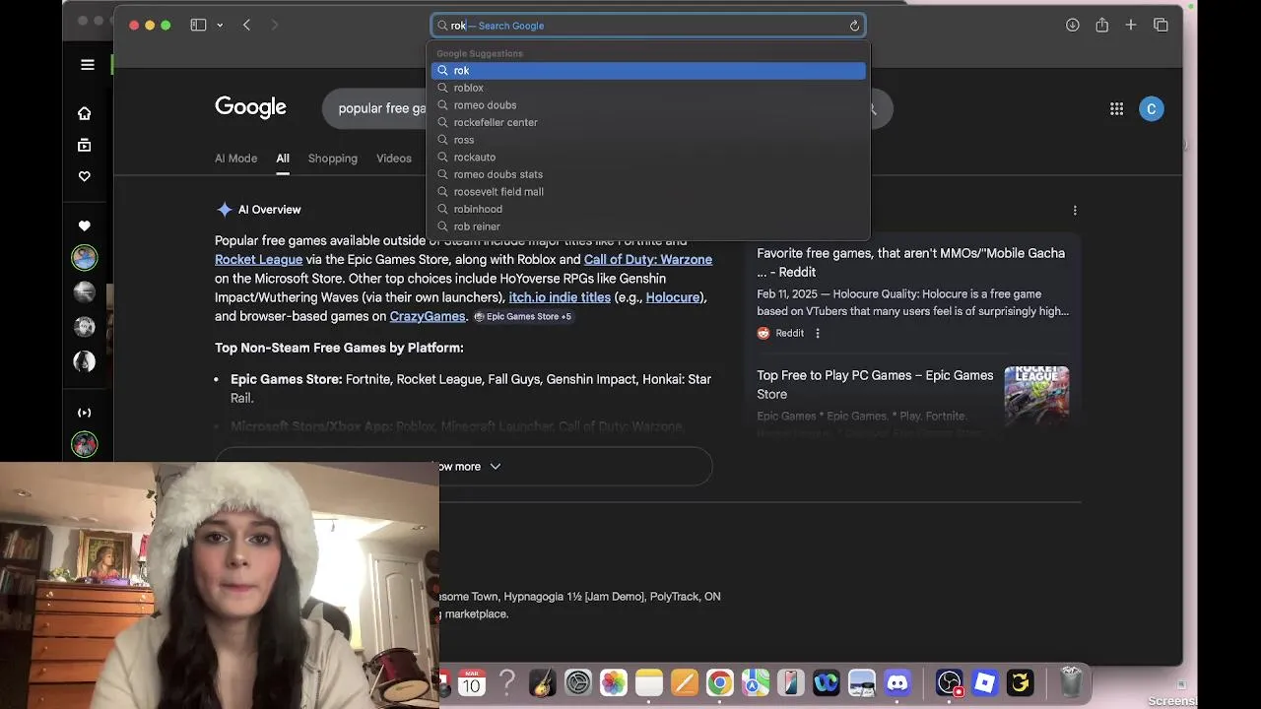Image resolution: width=1261 pixels, height=709 pixels.
Task: Open the CrazyGames link
Action: 428,316
